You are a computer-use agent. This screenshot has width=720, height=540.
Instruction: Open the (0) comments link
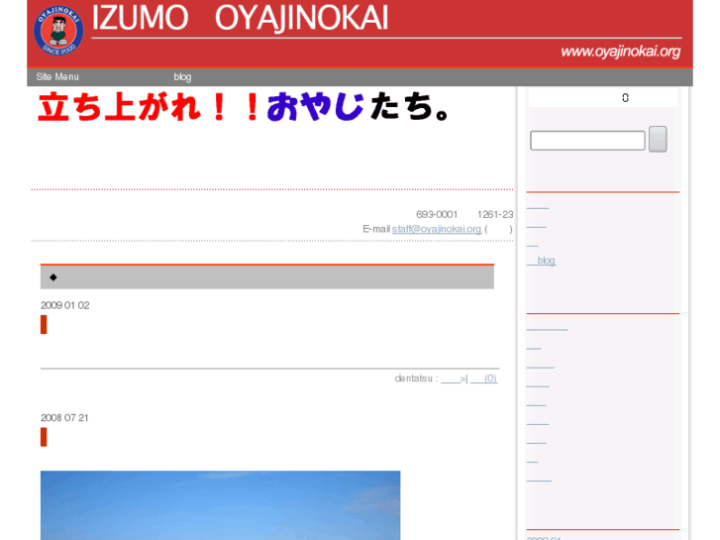[x=484, y=378]
